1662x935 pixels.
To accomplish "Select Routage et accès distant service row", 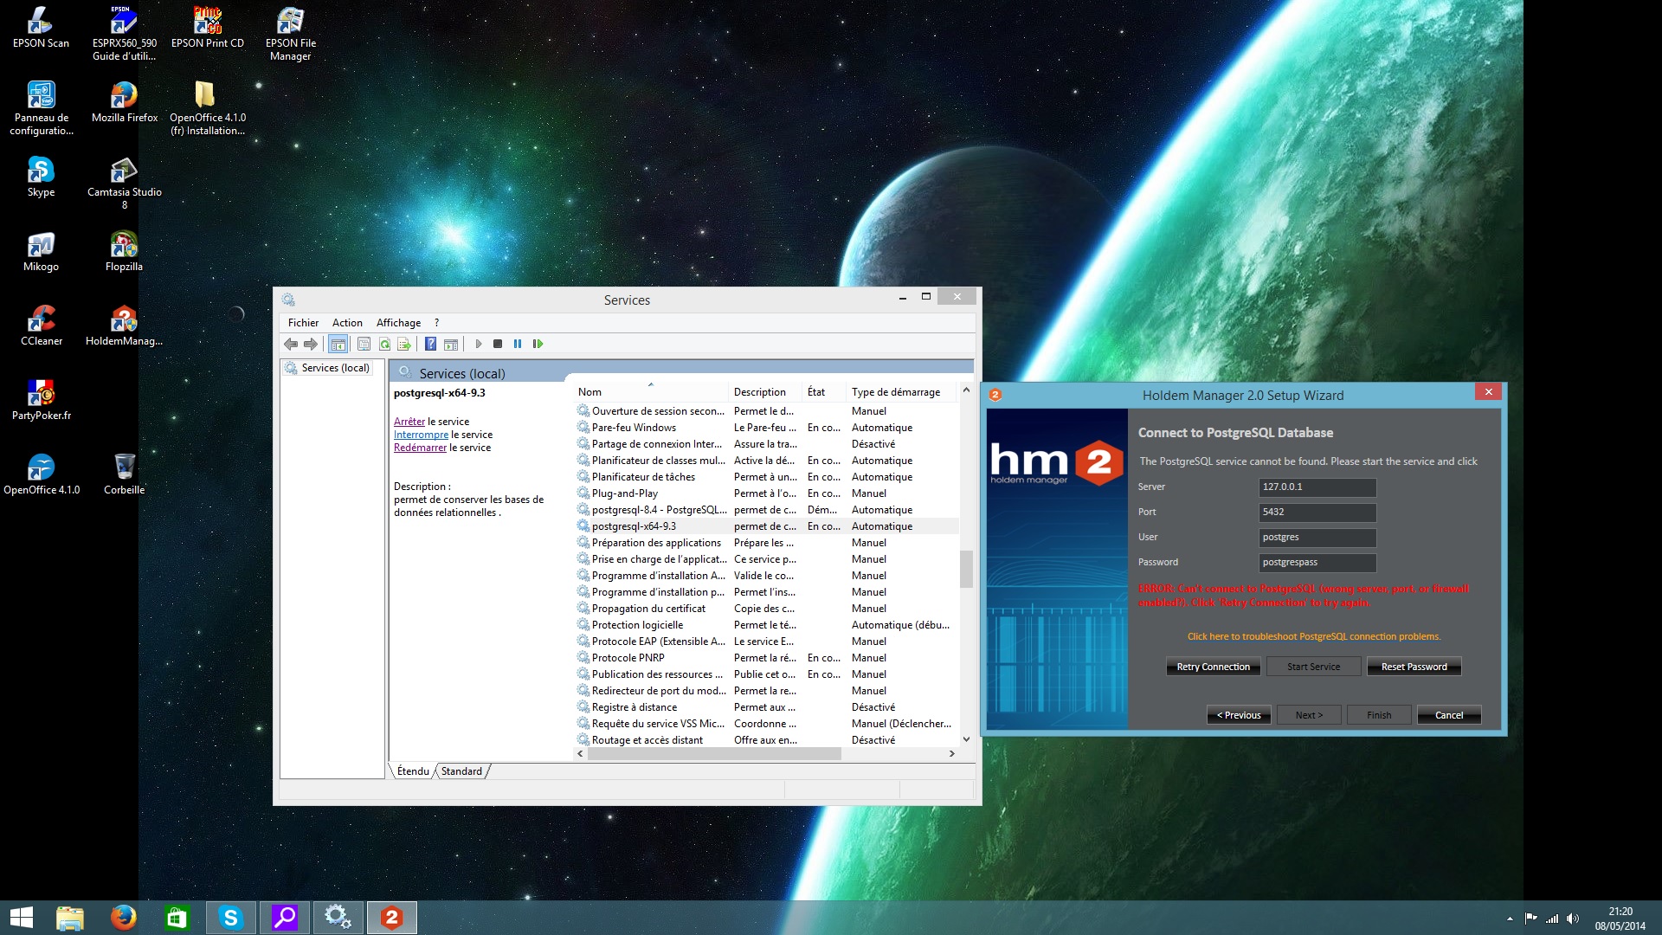I will [x=767, y=740].
